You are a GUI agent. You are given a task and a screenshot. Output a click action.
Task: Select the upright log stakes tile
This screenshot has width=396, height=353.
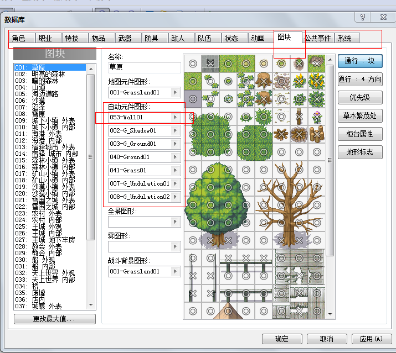coord(317,134)
